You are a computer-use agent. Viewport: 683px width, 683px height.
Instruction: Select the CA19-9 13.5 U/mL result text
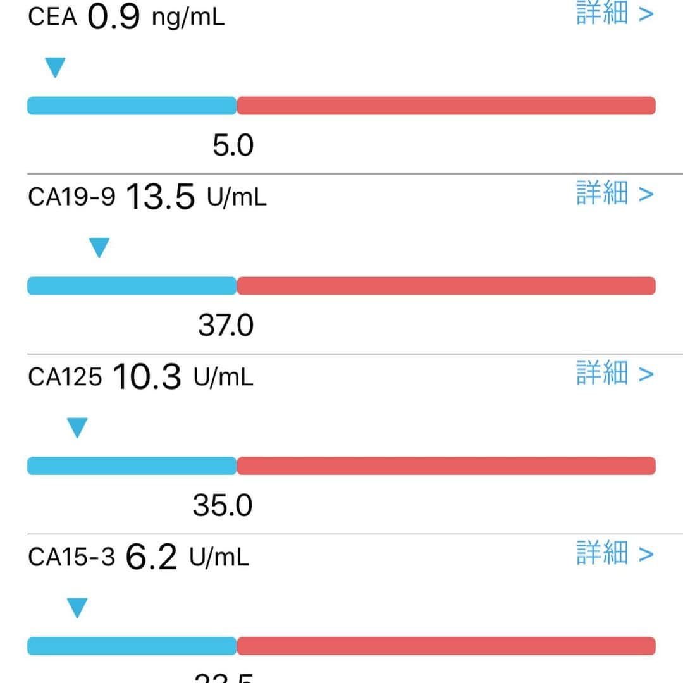147,197
